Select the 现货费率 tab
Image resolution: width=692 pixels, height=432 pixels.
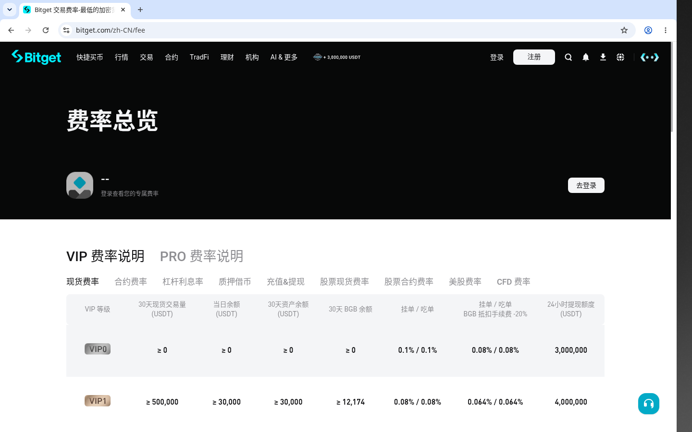(83, 282)
